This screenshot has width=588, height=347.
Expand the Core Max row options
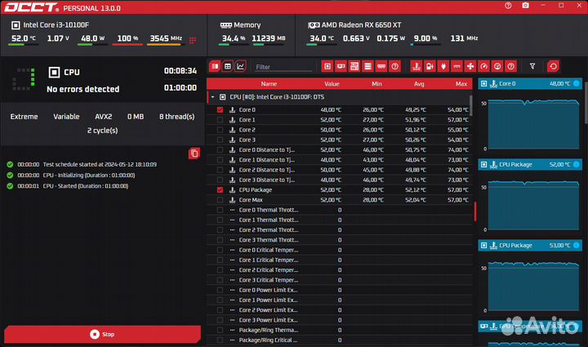point(232,200)
